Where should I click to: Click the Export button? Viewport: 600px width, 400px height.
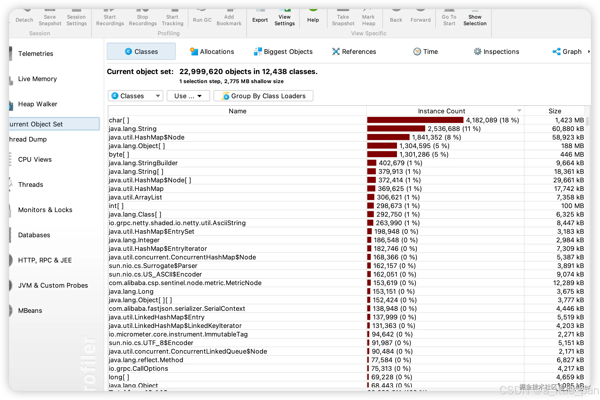260,17
